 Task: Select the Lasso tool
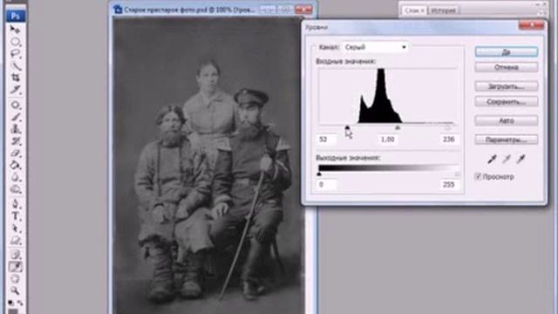tap(16, 53)
